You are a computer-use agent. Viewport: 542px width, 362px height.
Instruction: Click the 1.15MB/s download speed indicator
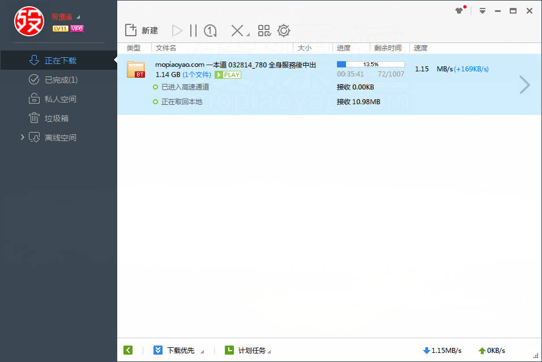tap(442, 351)
